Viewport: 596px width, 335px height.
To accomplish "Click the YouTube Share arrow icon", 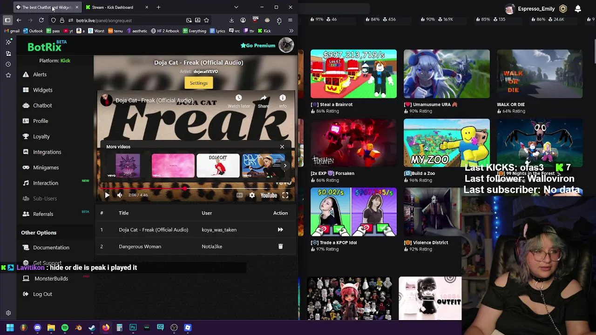I will tap(264, 98).
